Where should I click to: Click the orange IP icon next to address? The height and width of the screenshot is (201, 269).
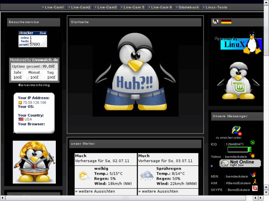[x=20, y=103]
